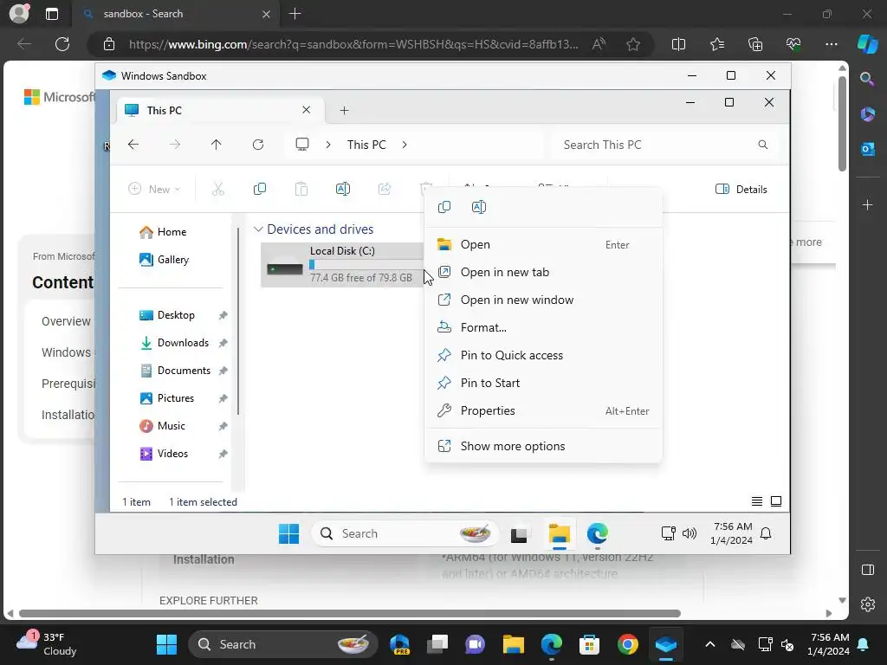Click the Search This PC field

pos(664,145)
